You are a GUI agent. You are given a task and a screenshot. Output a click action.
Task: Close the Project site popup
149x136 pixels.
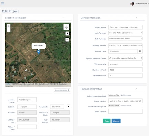(44, 45)
